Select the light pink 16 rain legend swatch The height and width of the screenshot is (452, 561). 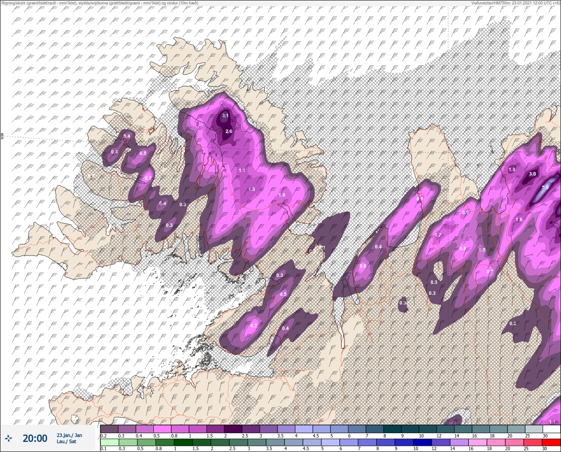coord(478,442)
